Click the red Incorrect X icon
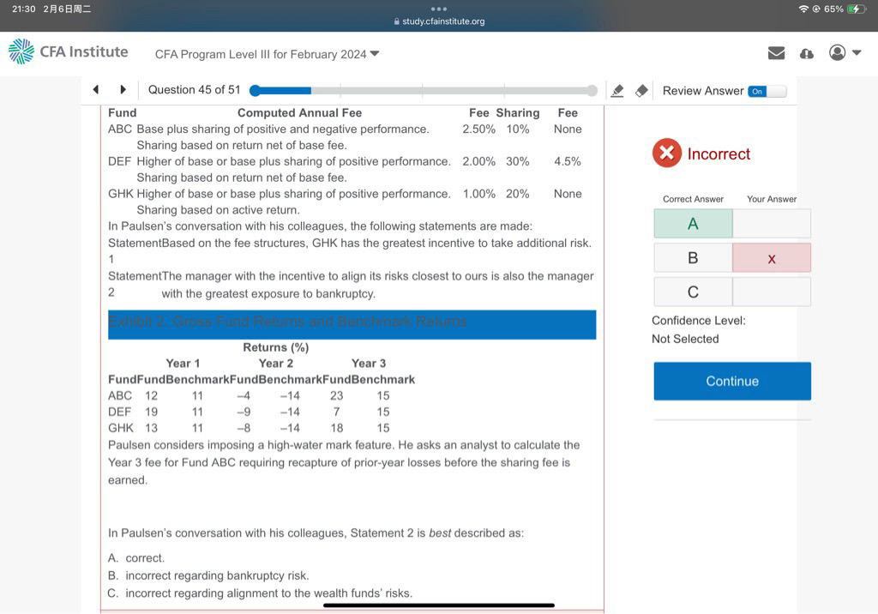878x614 pixels. click(666, 153)
